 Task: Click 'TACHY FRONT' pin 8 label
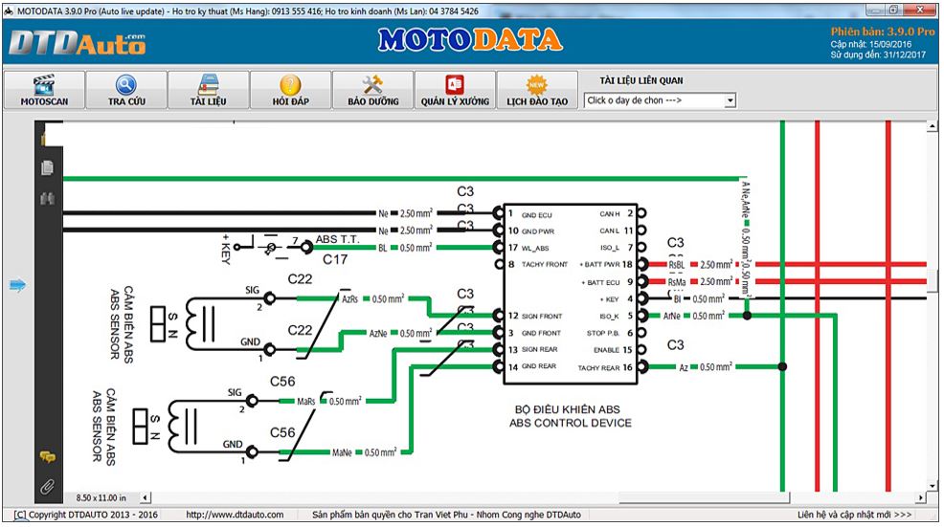(545, 264)
